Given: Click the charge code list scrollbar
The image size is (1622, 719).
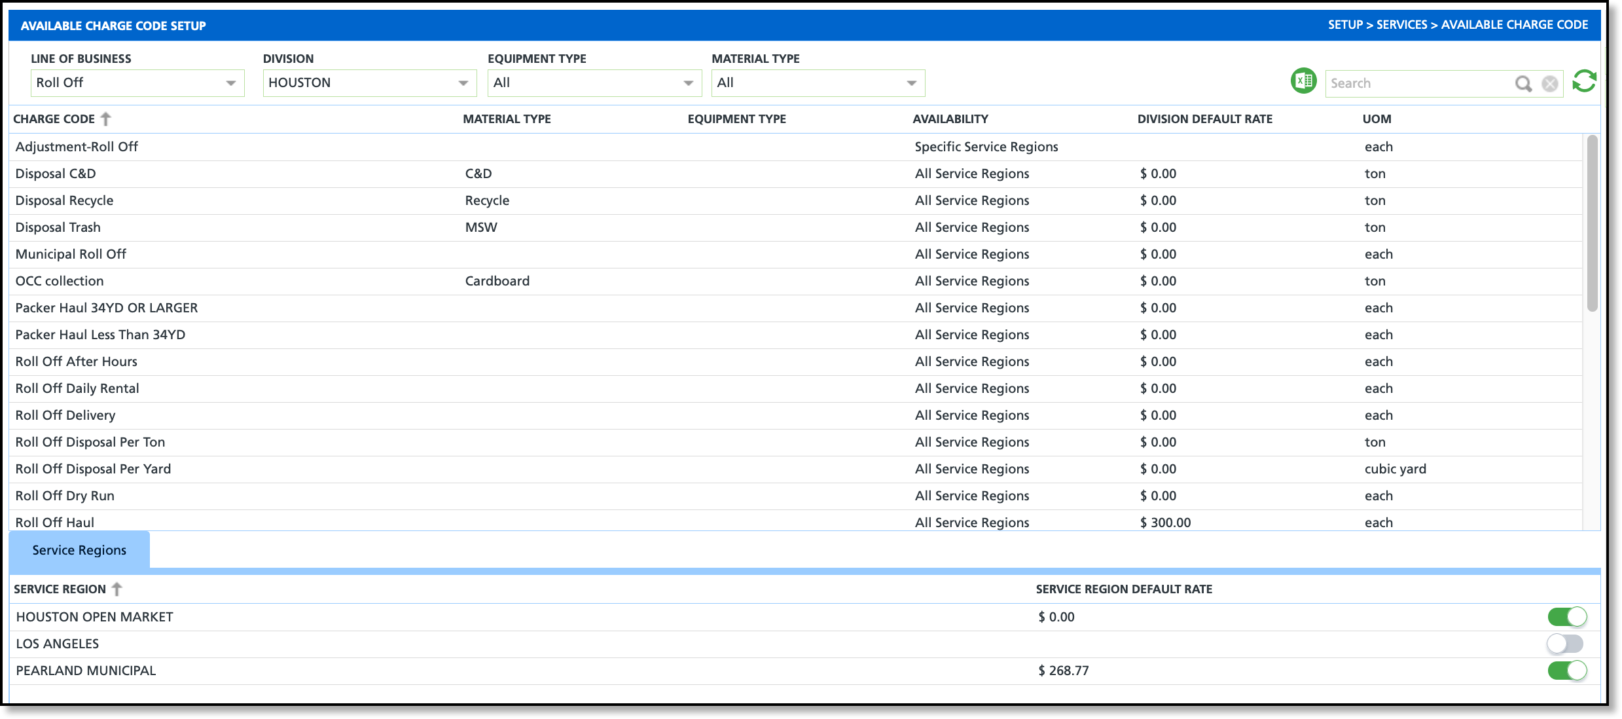Looking at the screenshot, I should tap(1592, 223).
